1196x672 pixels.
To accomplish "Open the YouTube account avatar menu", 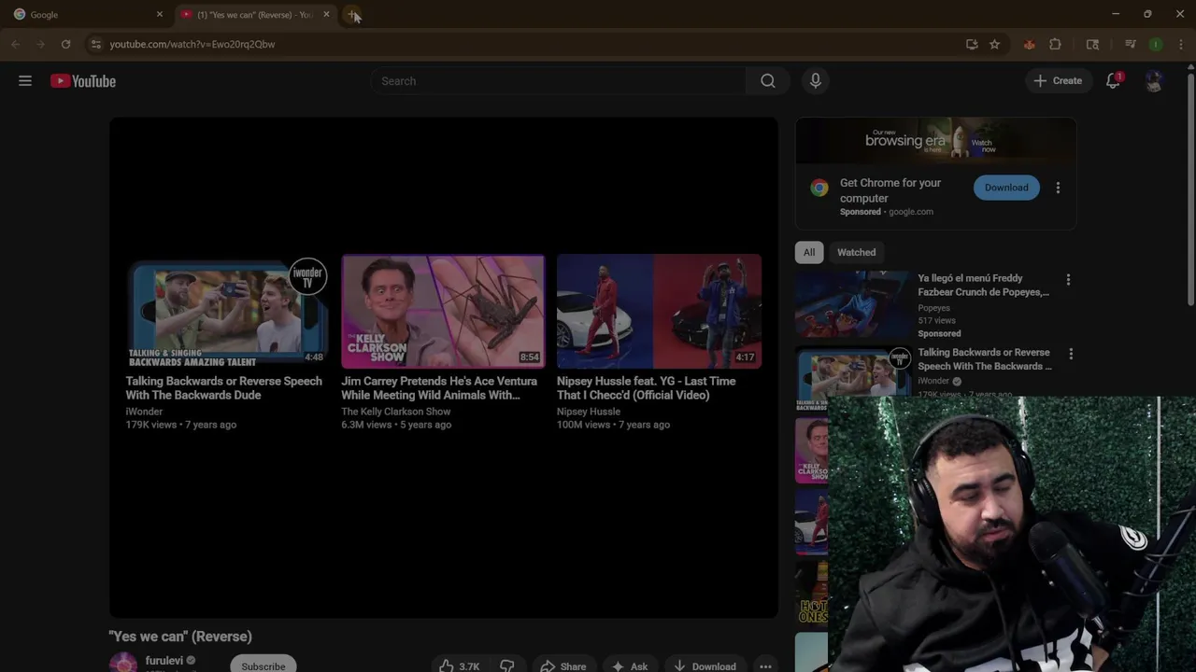I will click(x=1155, y=81).
